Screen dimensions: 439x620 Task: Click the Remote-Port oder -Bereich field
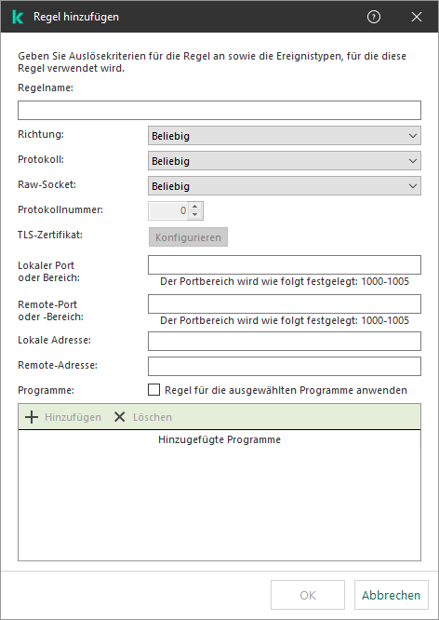(285, 304)
